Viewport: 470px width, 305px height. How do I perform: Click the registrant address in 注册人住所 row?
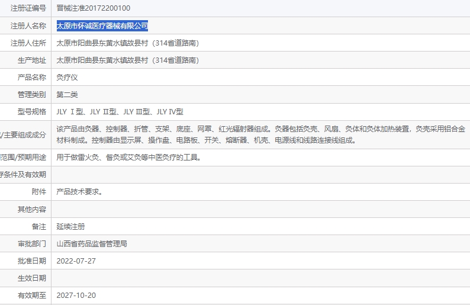click(128, 43)
